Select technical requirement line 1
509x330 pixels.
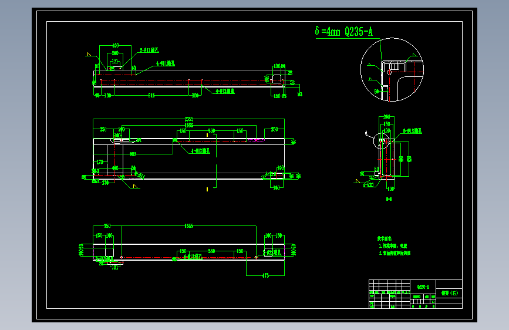393,246
